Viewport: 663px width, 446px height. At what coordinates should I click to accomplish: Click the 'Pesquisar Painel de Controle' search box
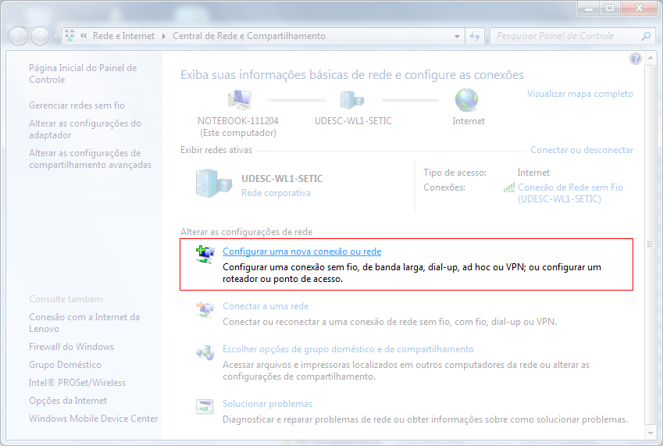click(565, 36)
